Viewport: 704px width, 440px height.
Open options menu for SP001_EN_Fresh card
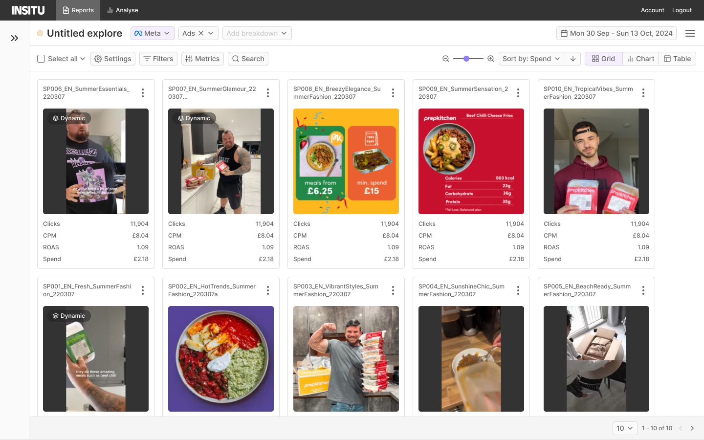[143, 290]
